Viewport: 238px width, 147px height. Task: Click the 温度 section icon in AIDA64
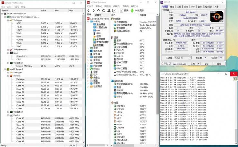point(112,37)
